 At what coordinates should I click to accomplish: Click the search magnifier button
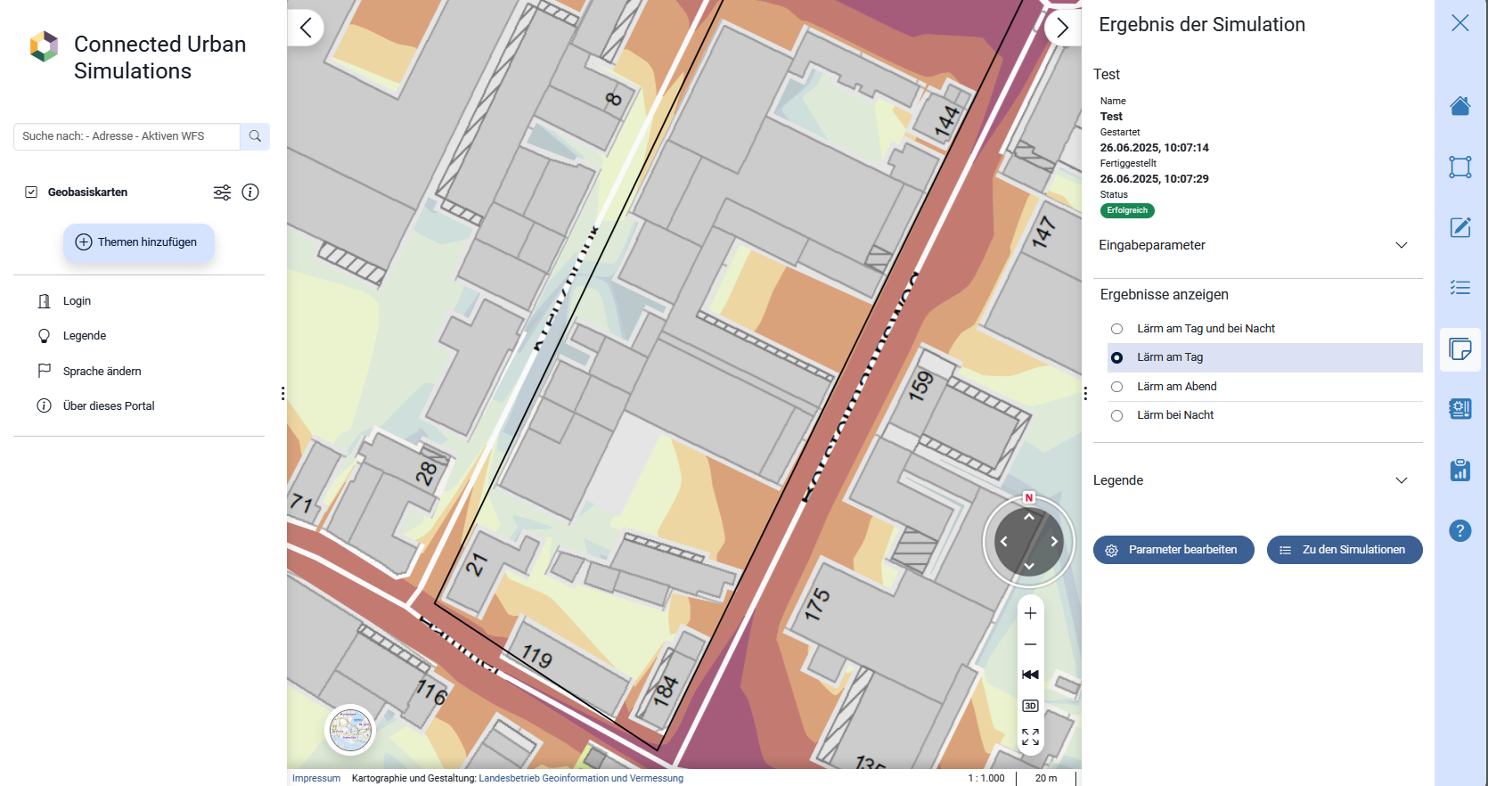point(255,136)
